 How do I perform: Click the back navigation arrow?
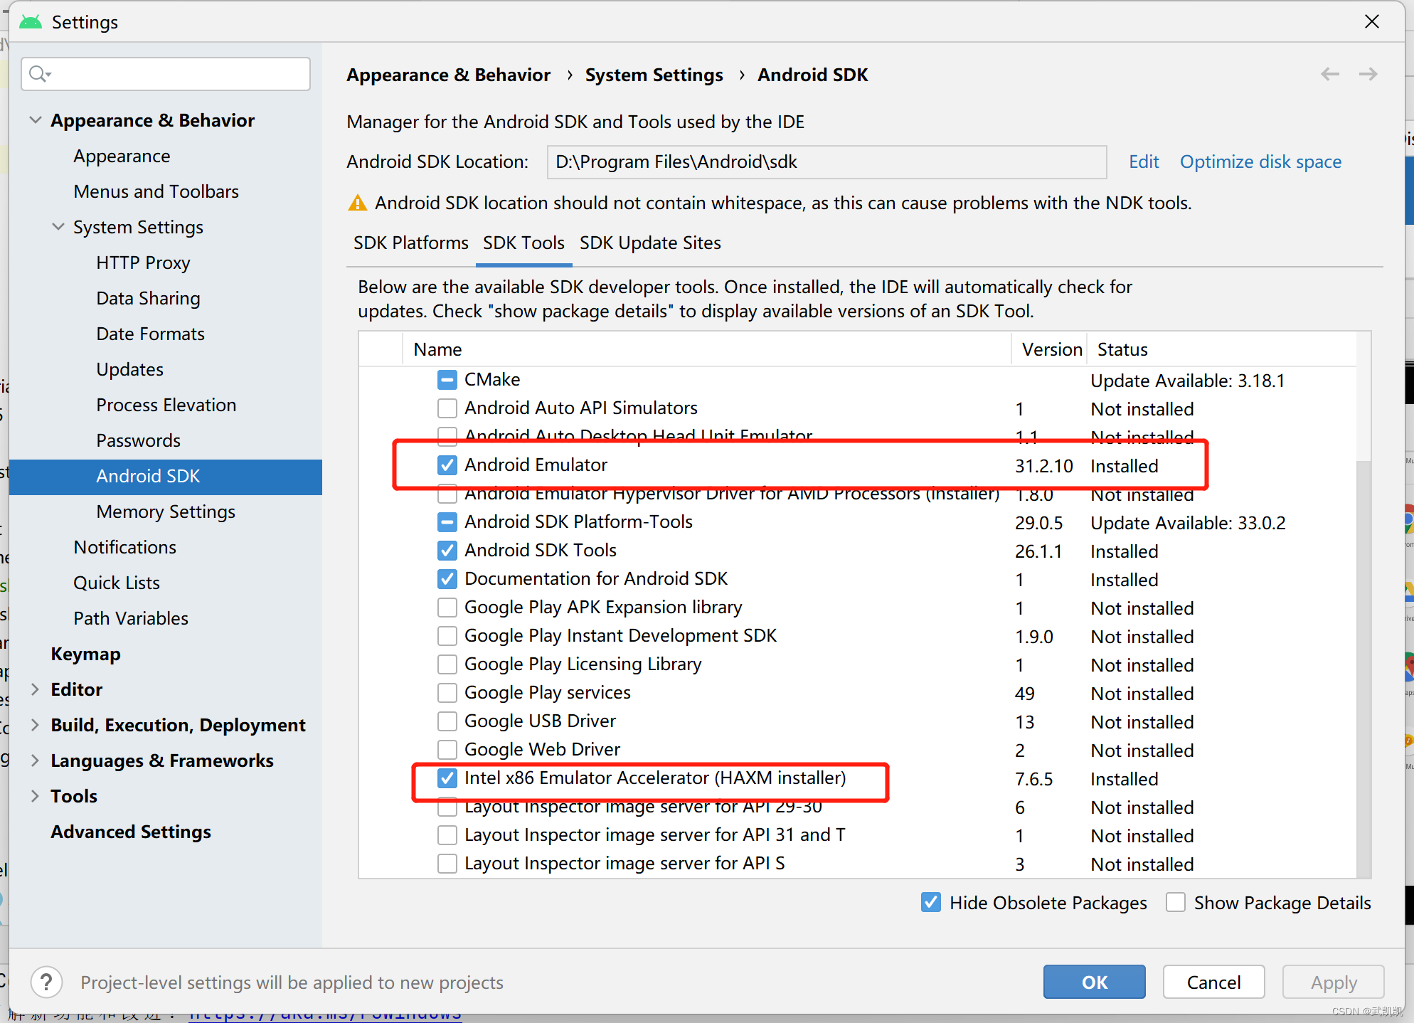click(1329, 74)
